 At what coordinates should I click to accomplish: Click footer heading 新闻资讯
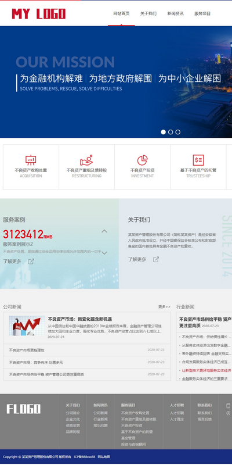tap(100, 405)
